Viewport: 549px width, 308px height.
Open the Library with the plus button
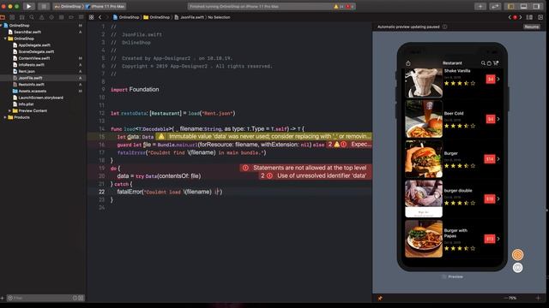coord(480,6)
